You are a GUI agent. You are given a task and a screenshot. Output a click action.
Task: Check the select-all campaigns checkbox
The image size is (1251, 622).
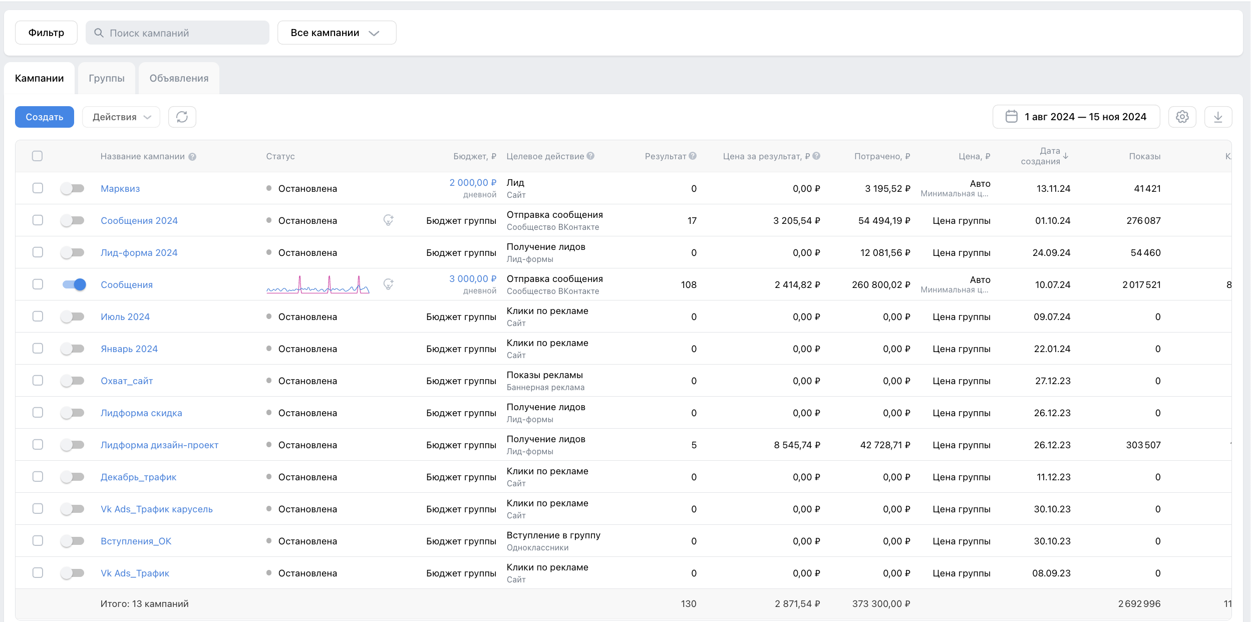(x=37, y=156)
